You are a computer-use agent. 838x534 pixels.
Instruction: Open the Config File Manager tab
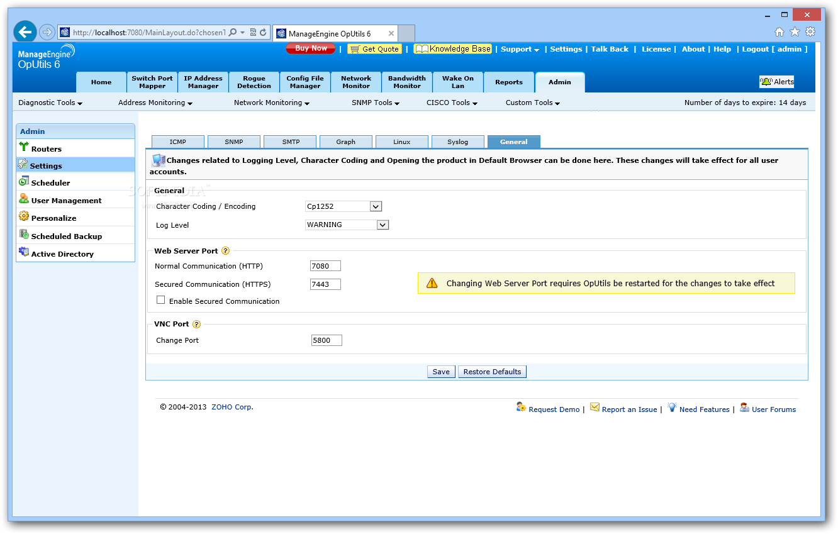(x=305, y=82)
